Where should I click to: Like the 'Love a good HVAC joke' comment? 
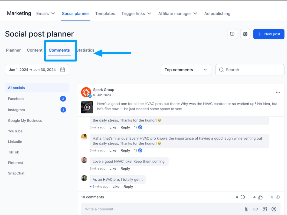113,168
